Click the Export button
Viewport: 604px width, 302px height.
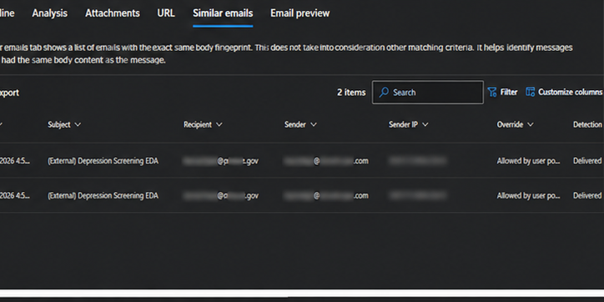pos(9,93)
